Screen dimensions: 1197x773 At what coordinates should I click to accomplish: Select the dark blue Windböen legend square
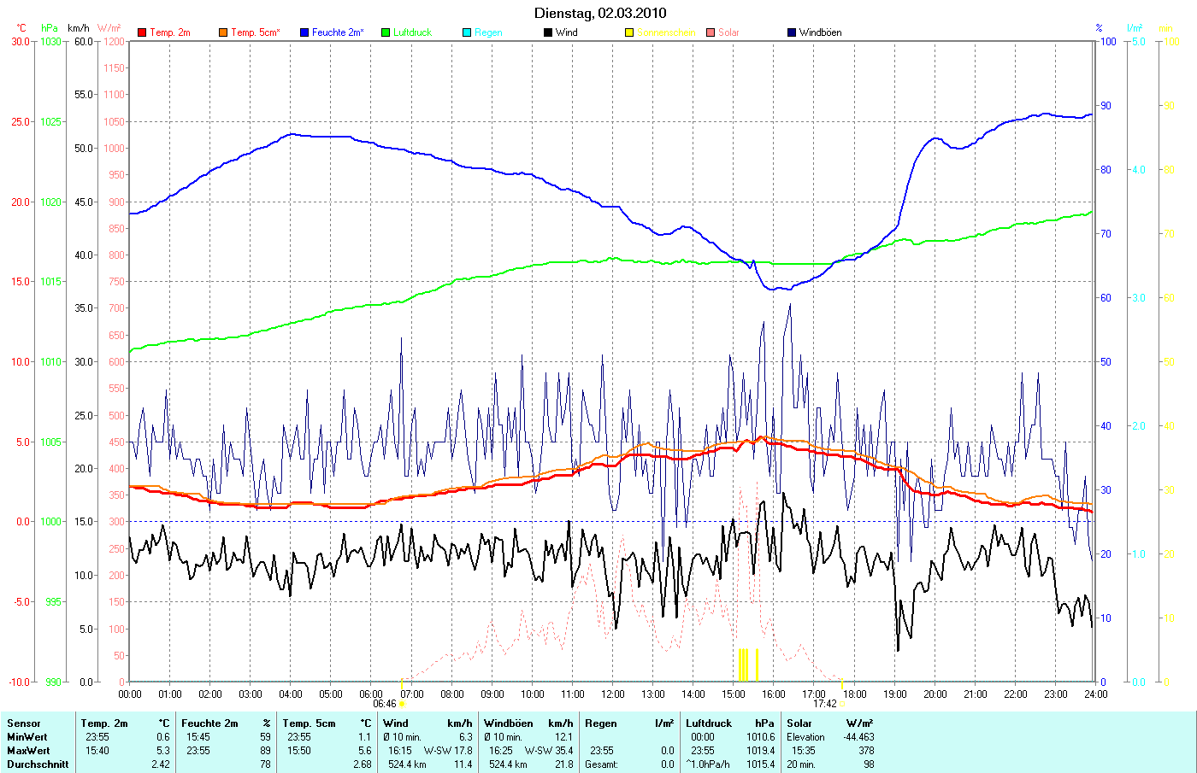coord(792,32)
